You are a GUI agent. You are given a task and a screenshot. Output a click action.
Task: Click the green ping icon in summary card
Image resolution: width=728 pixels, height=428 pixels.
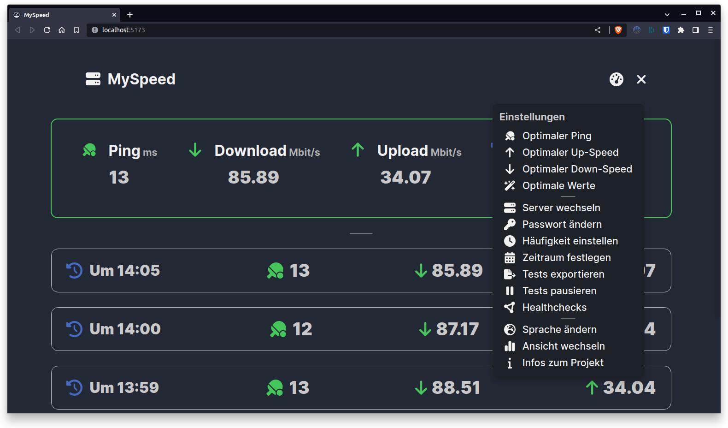click(89, 150)
